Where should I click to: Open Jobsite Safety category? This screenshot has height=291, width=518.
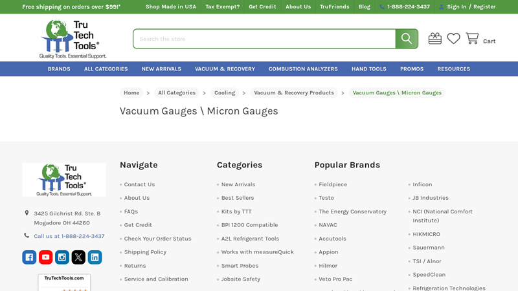coord(241,279)
